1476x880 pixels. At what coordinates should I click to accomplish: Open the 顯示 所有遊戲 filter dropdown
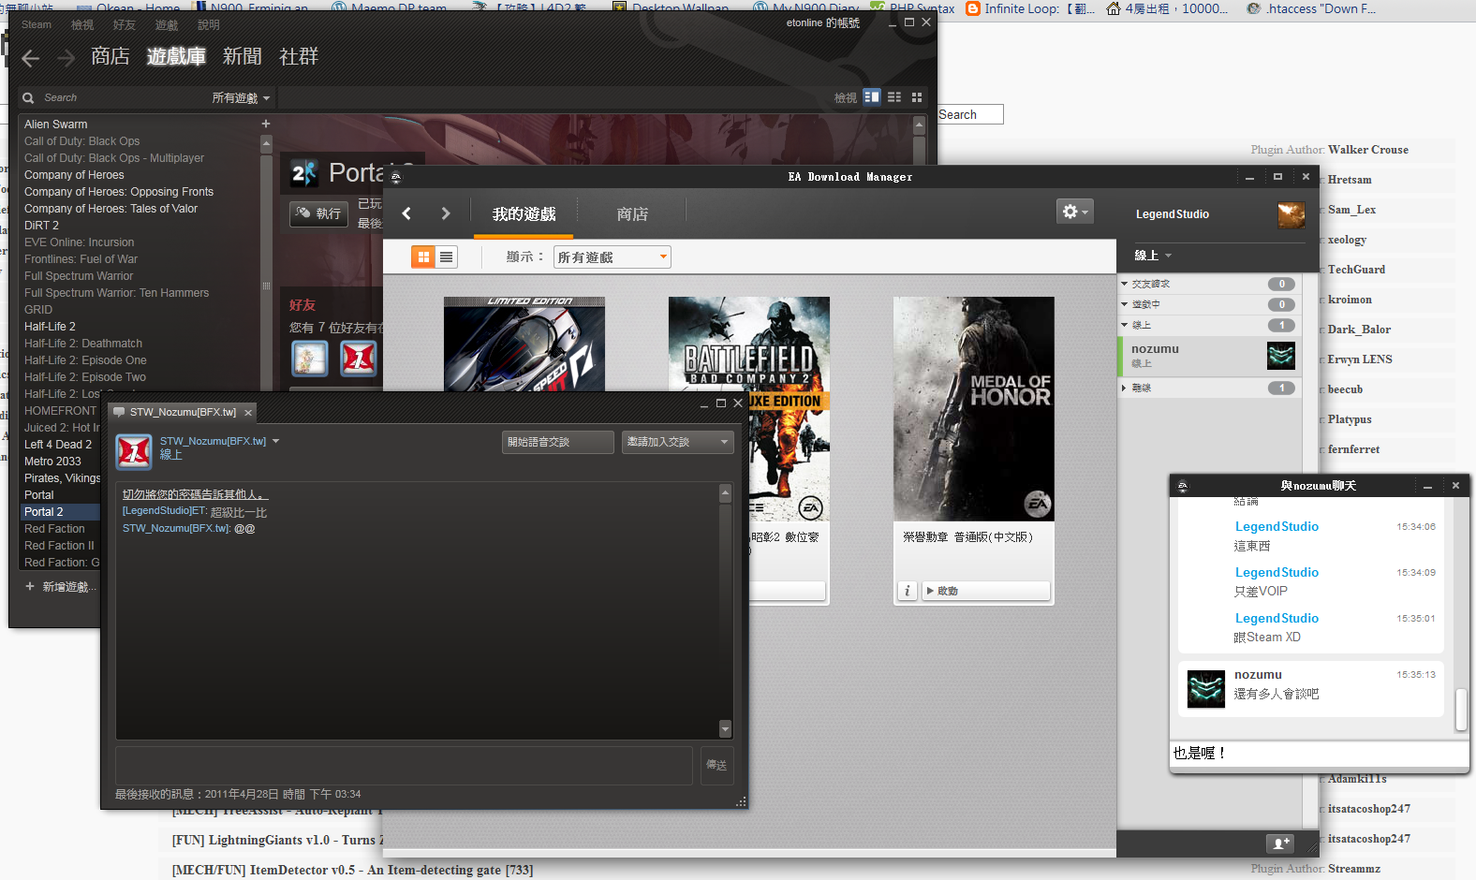[612, 257]
